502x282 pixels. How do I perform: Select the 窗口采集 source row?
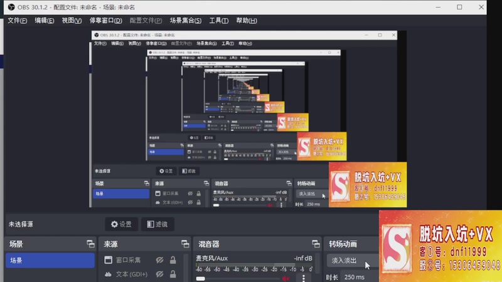pos(141,260)
